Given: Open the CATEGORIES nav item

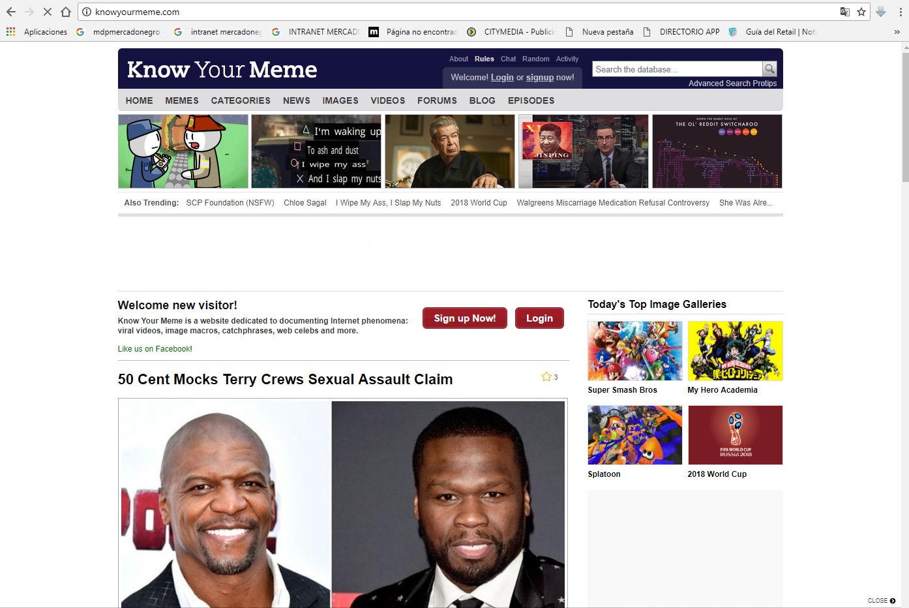Looking at the screenshot, I should point(241,100).
